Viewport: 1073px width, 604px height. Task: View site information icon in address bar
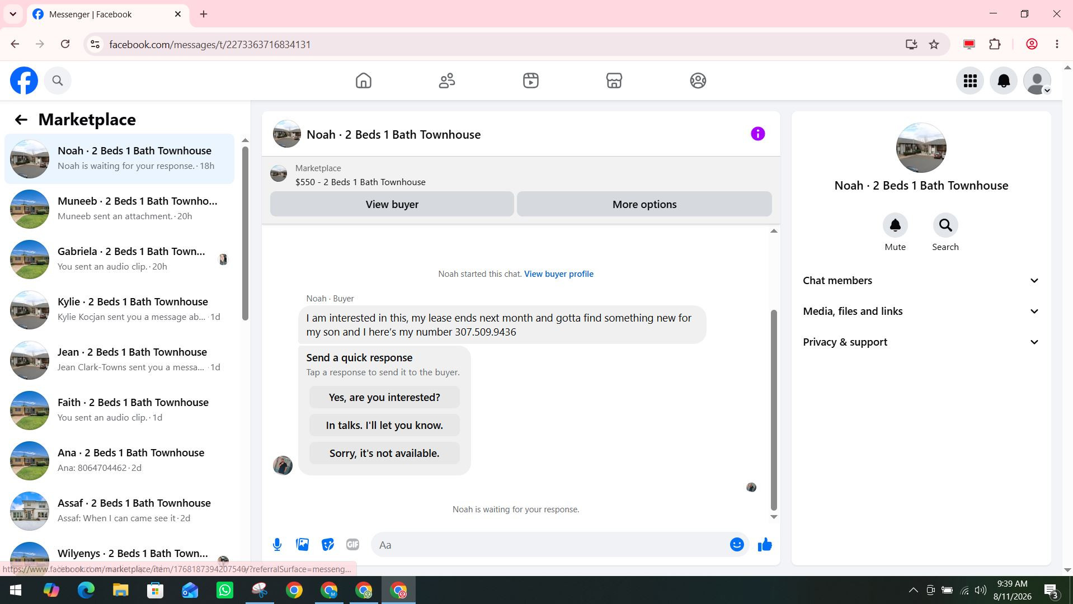pos(95,44)
